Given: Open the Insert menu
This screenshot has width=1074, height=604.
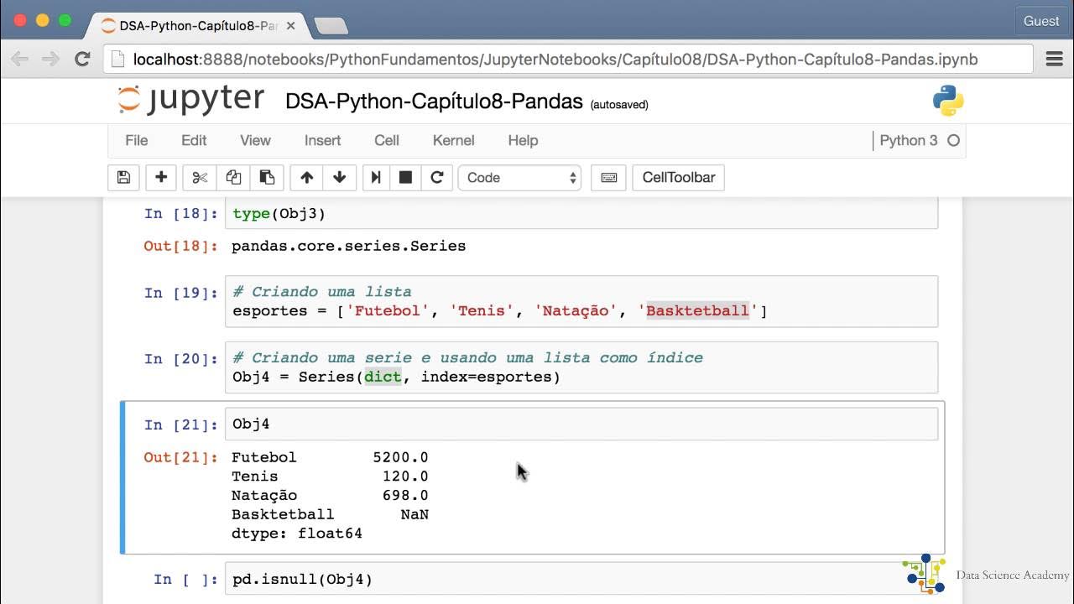Looking at the screenshot, I should click(x=322, y=141).
